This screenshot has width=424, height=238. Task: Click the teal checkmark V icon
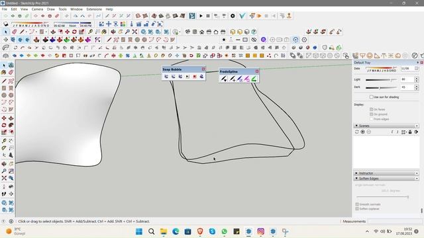click(242, 16)
